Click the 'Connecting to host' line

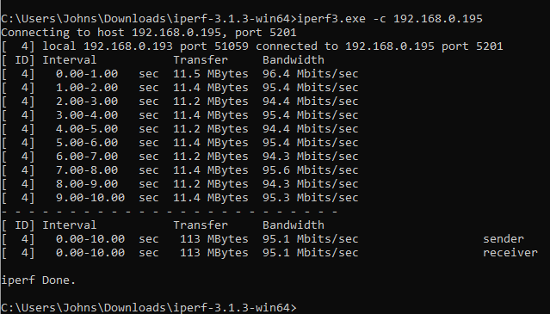pyautogui.click(x=149, y=33)
